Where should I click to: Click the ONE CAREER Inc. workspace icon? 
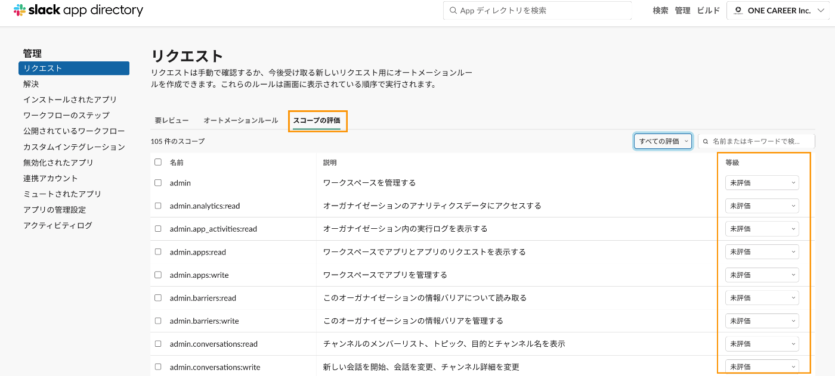(x=738, y=11)
